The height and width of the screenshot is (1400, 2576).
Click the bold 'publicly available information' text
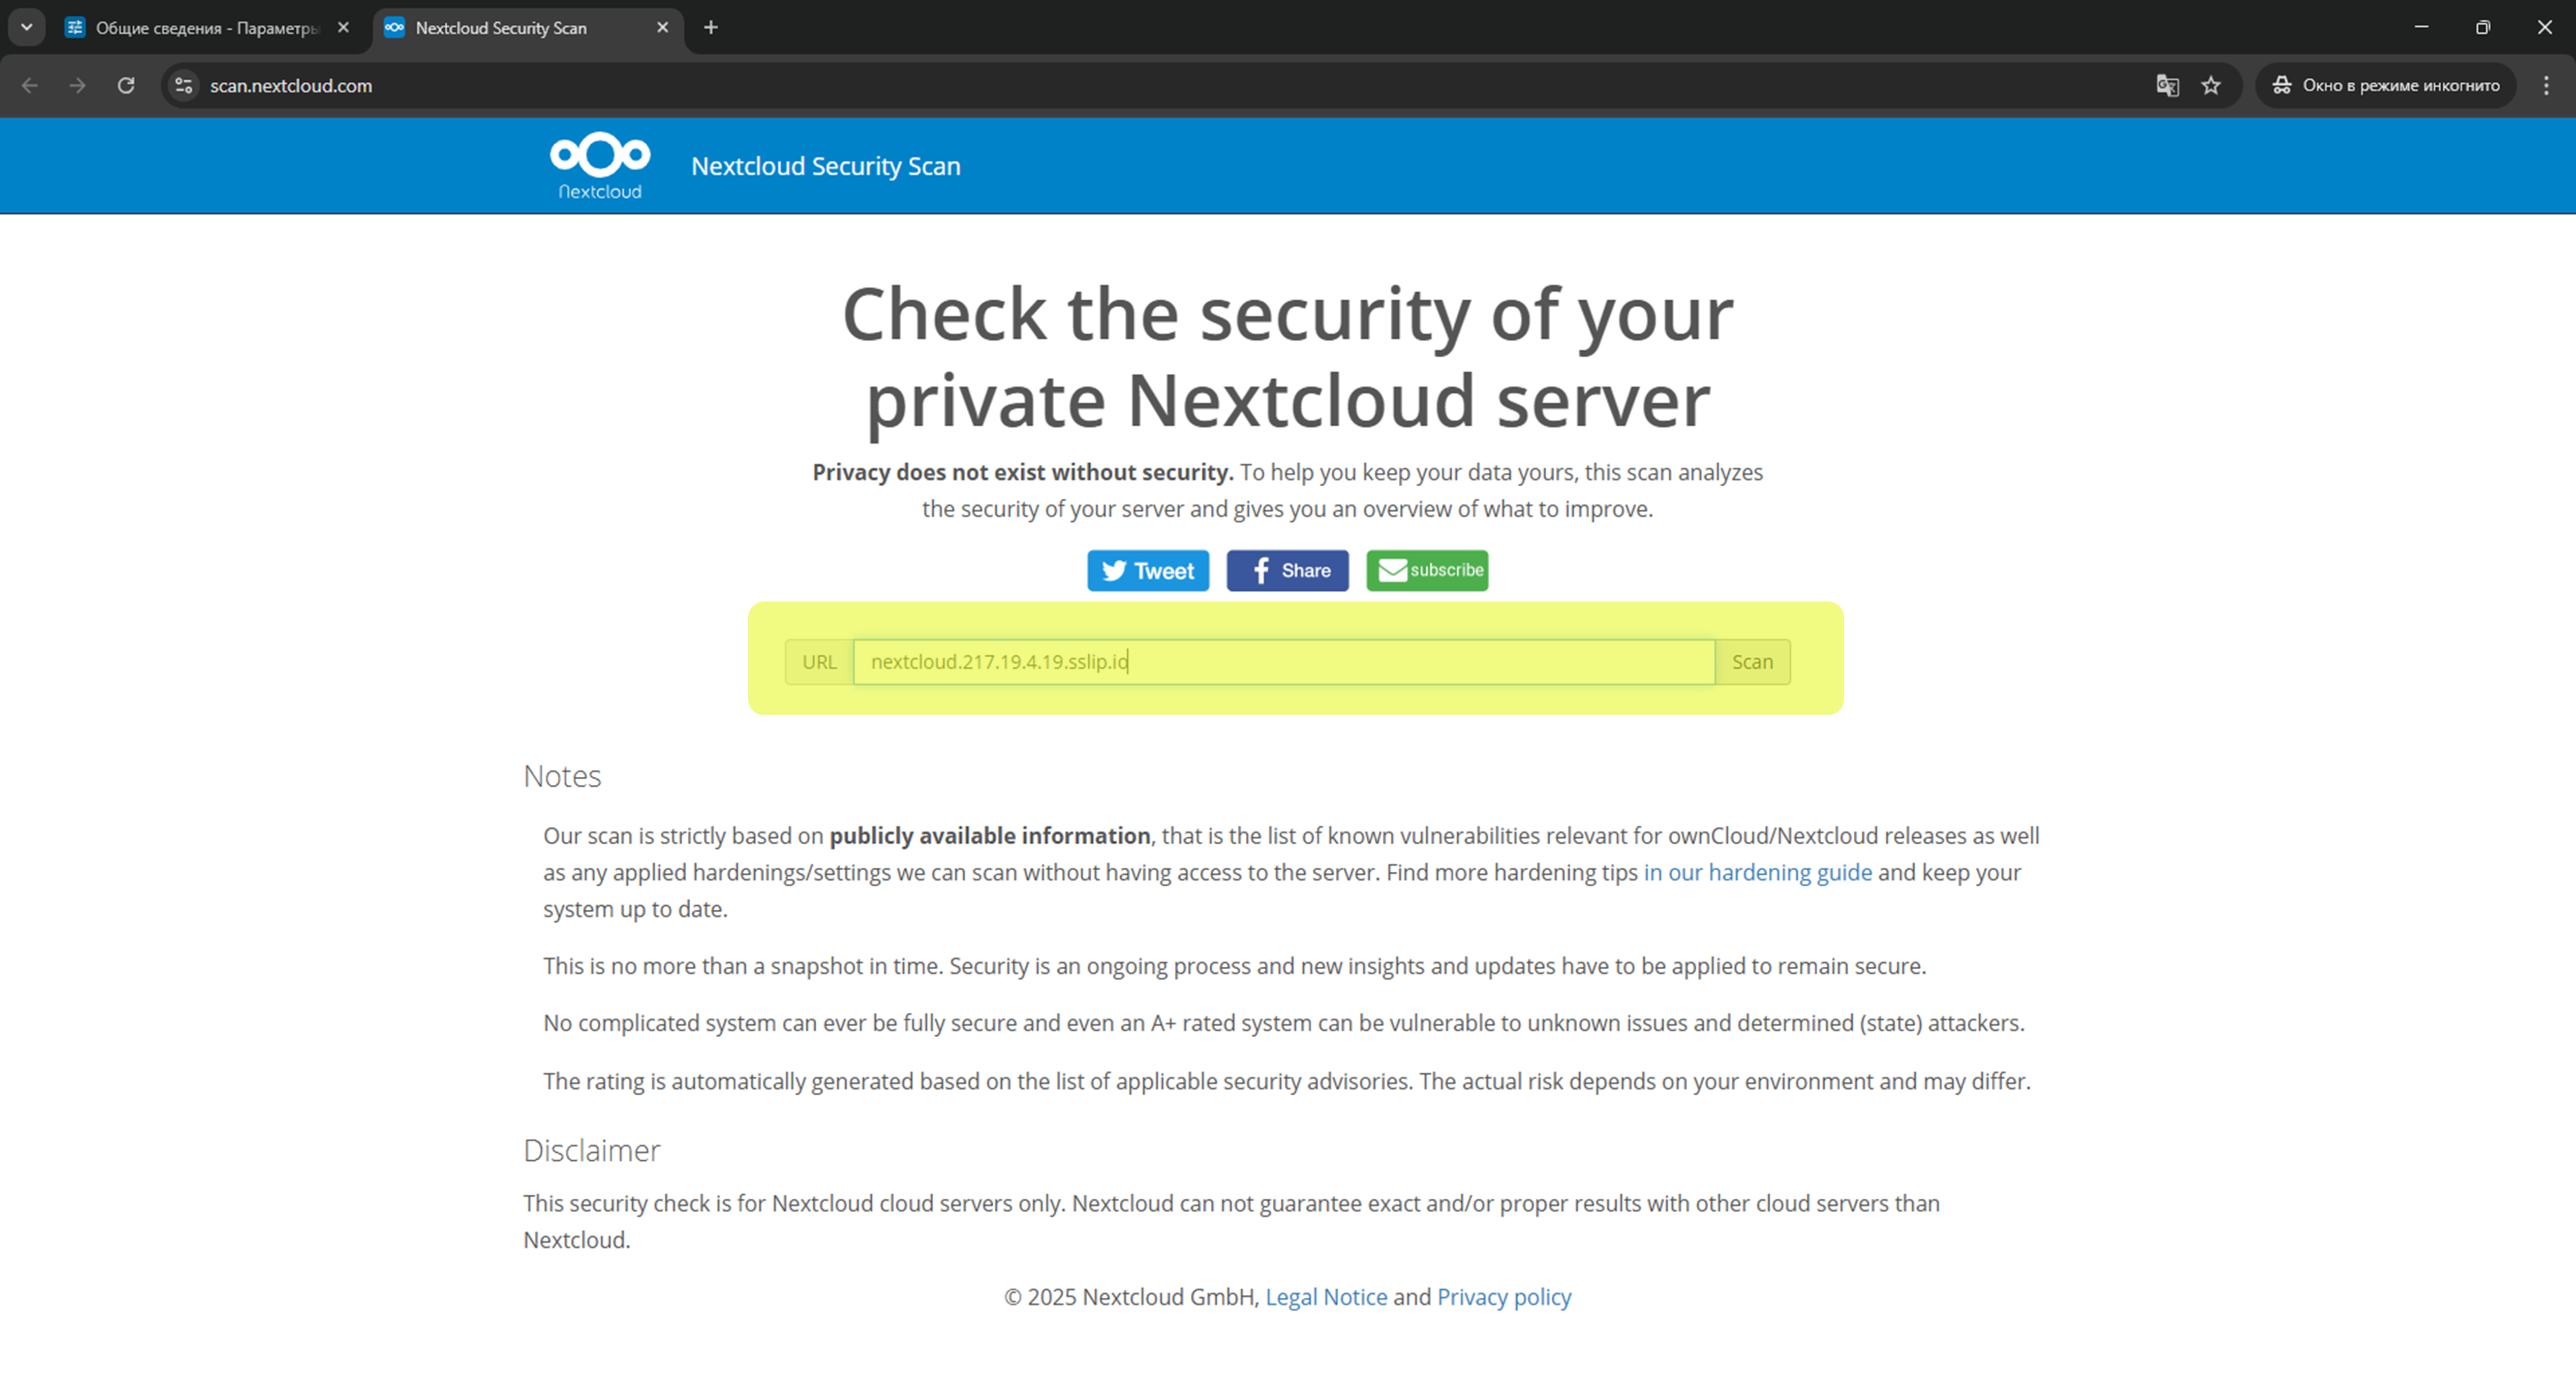point(989,836)
